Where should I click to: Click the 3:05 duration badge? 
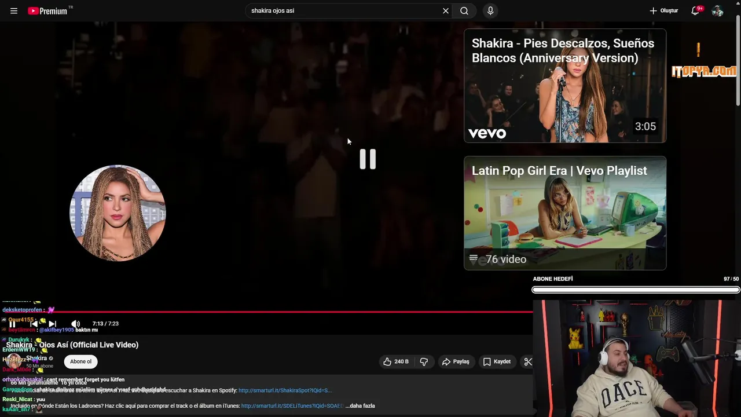tap(645, 126)
